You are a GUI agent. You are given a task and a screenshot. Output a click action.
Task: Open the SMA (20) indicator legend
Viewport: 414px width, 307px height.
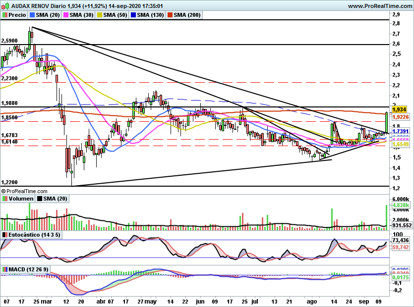point(44,15)
